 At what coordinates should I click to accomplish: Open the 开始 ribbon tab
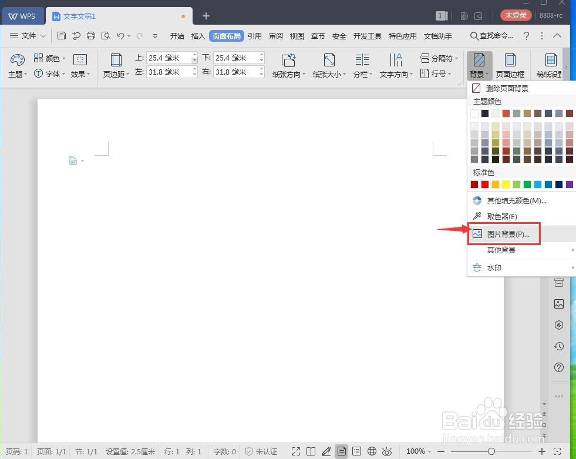coord(177,36)
